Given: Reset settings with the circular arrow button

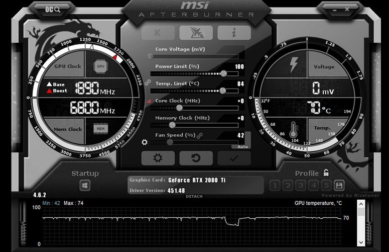Looking at the screenshot, I should [x=196, y=158].
